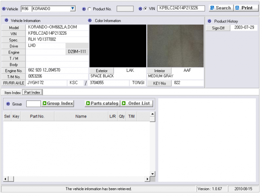The image size is (262, 196).
Task: Click the Group input field
Action: pyautogui.click(x=34, y=104)
